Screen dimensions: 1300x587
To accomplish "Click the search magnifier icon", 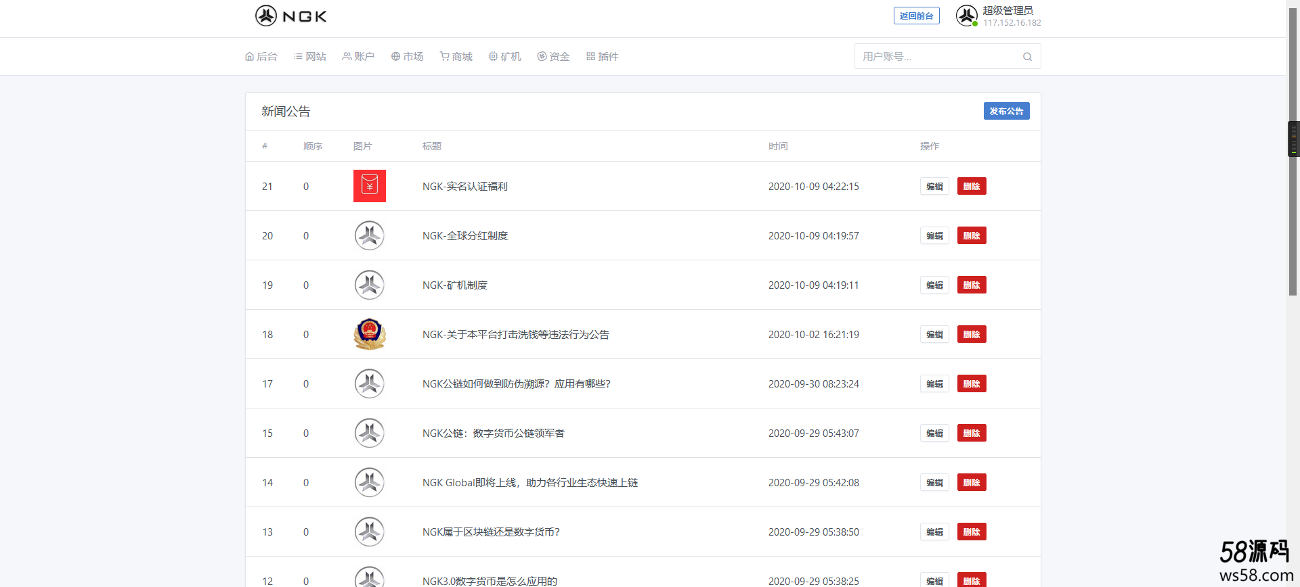I will pos(1028,57).
